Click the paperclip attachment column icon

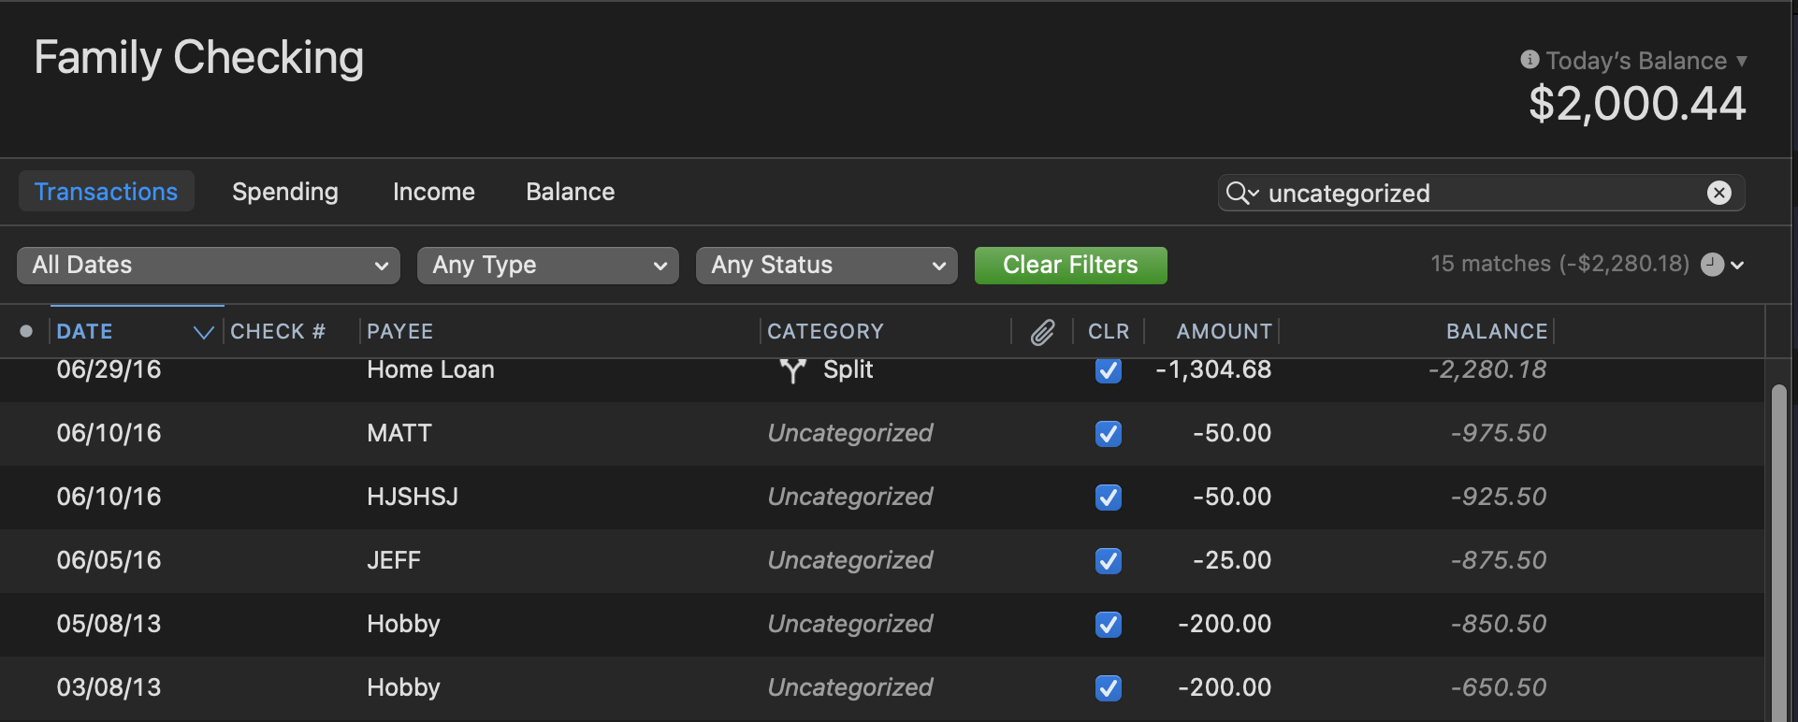tap(1042, 332)
